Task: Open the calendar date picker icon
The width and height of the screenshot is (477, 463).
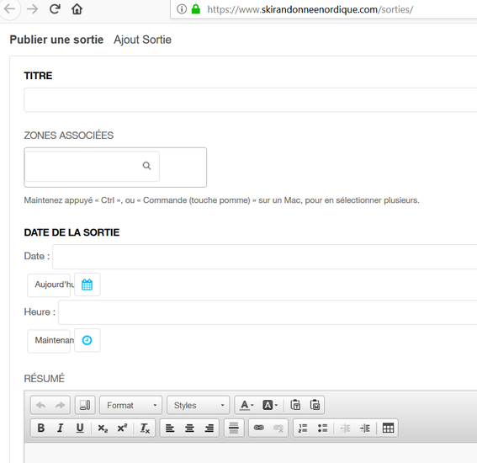Action: [87, 285]
